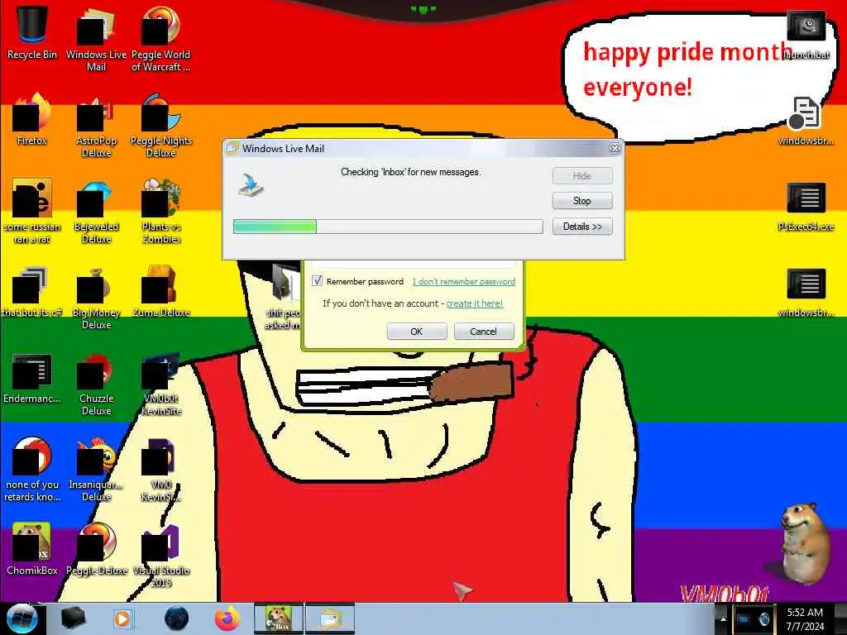Open the Firefox desktop shortcut
The height and width of the screenshot is (635, 847).
(x=32, y=120)
